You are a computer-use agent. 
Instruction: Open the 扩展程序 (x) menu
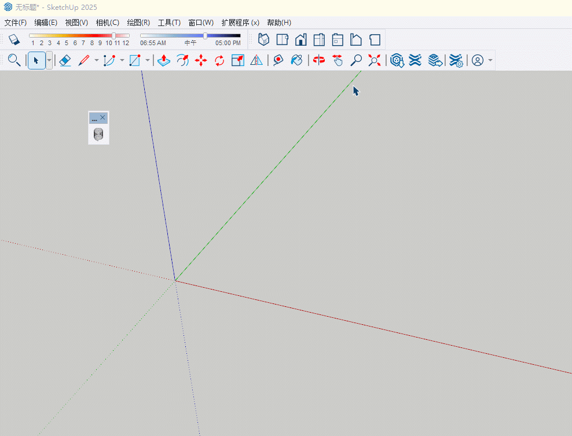coord(240,23)
